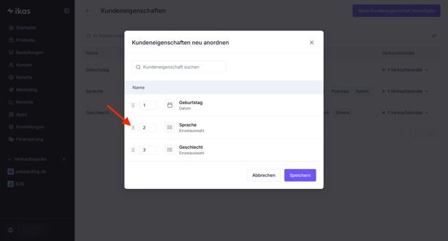Focus the Kundeneigenschaft suchen field
This screenshot has height=241, width=448.
tap(179, 67)
